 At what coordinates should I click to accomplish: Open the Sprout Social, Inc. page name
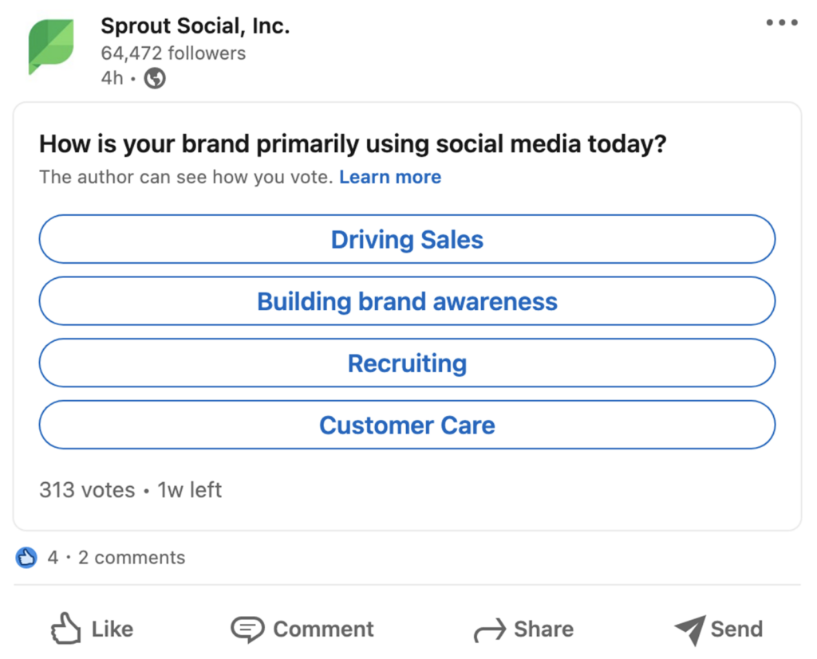pyautogui.click(x=195, y=26)
